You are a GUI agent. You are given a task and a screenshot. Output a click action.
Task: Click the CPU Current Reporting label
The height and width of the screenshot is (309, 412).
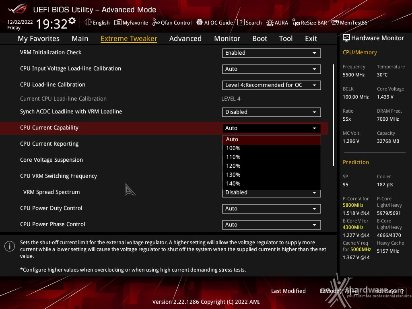click(x=49, y=144)
